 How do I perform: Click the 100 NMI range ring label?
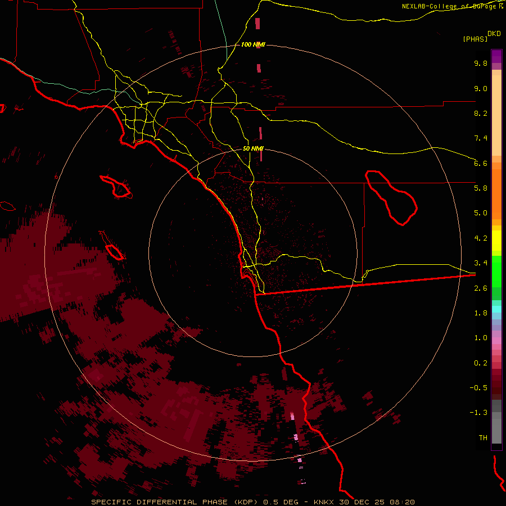click(x=253, y=44)
